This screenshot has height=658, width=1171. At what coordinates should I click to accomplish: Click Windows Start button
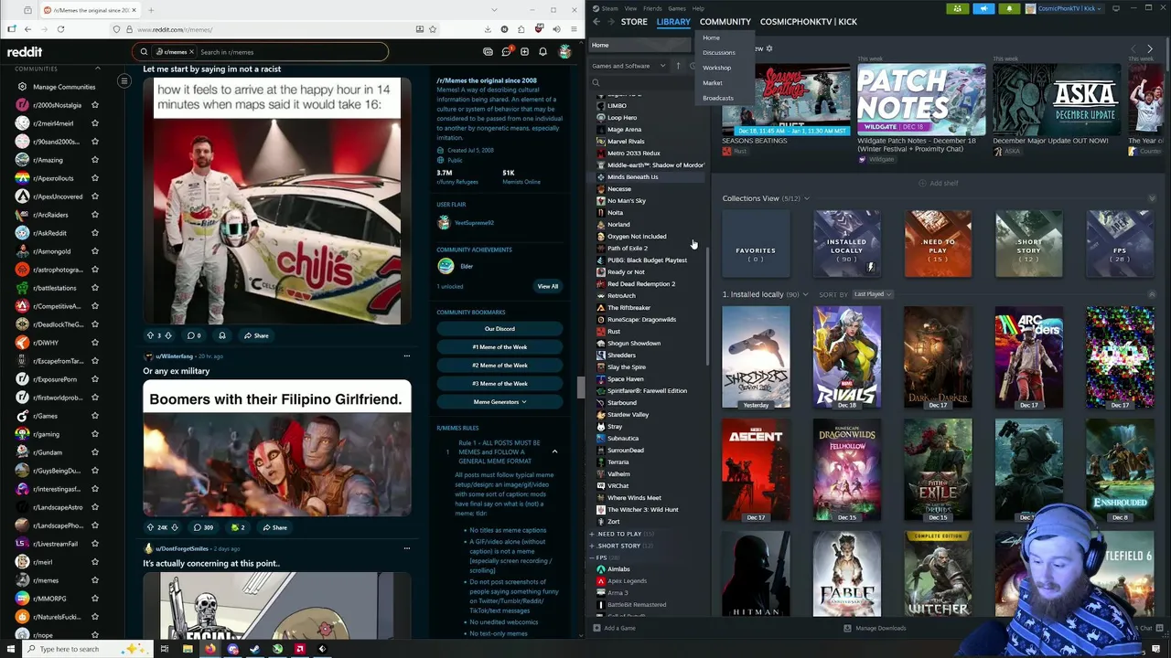click(12, 649)
